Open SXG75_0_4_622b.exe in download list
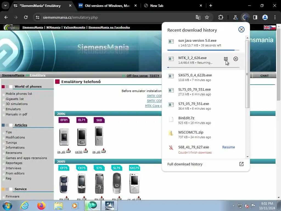The width and height of the screenshot is (281, 211). point(203,77)
